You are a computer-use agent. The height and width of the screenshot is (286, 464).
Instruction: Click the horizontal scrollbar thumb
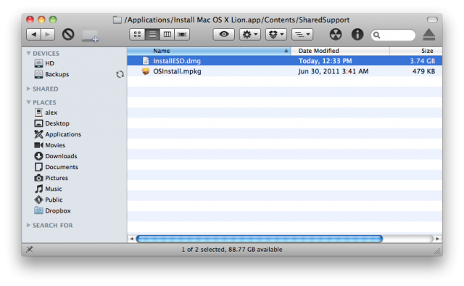coord(260,239)
